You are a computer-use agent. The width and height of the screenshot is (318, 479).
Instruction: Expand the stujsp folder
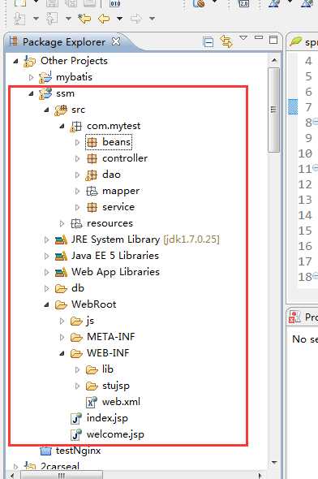(78, 386)
